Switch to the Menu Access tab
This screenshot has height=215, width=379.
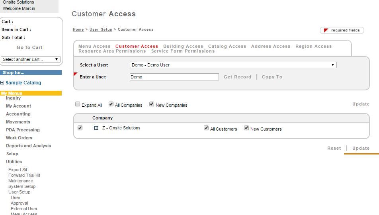tap(94, 46)
